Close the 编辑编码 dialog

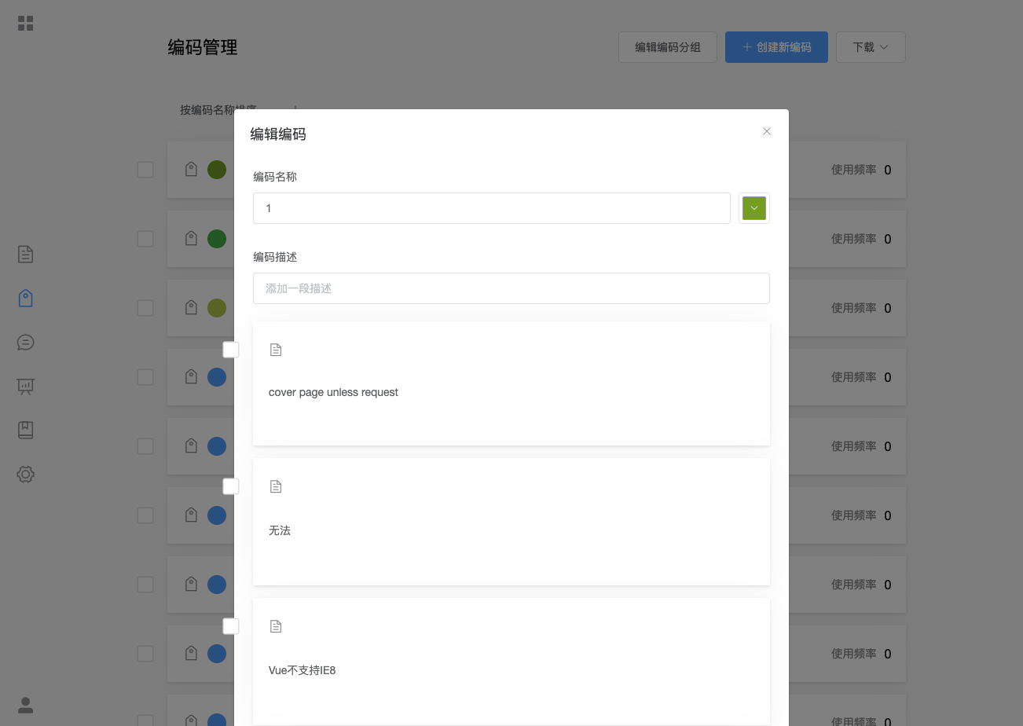coord(767,131)
